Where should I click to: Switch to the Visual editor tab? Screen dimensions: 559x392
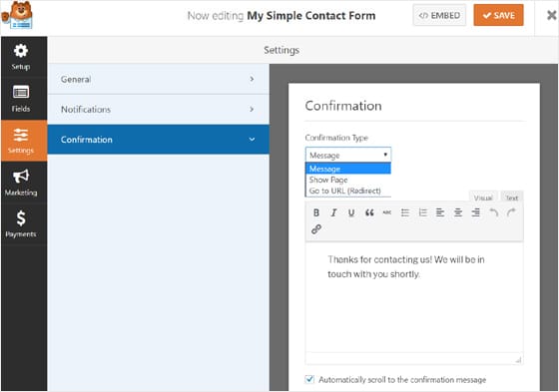[483, 197]
